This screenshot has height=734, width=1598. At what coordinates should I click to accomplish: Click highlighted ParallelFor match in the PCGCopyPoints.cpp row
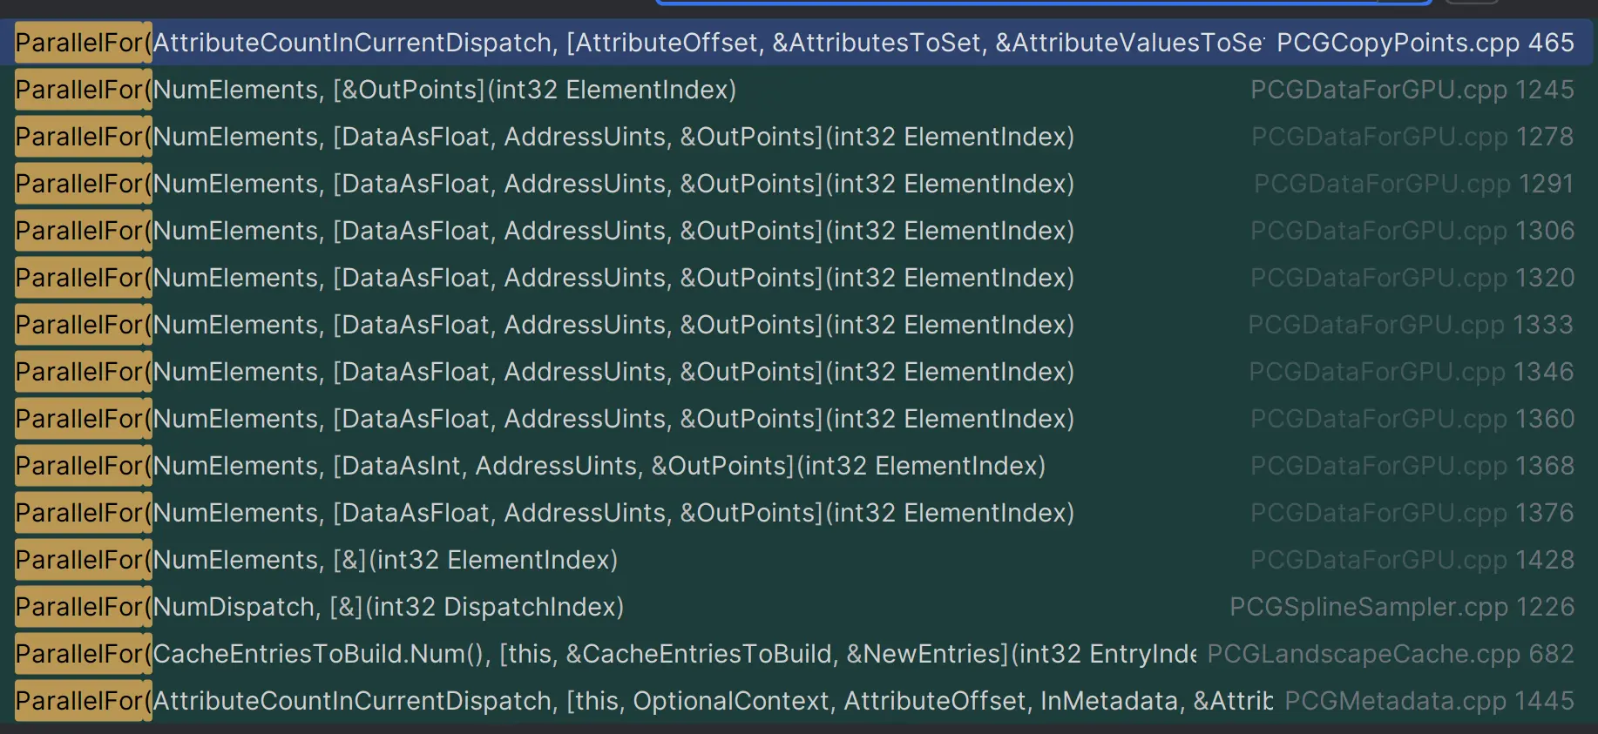pyautogui.click(x=83, y=43)
